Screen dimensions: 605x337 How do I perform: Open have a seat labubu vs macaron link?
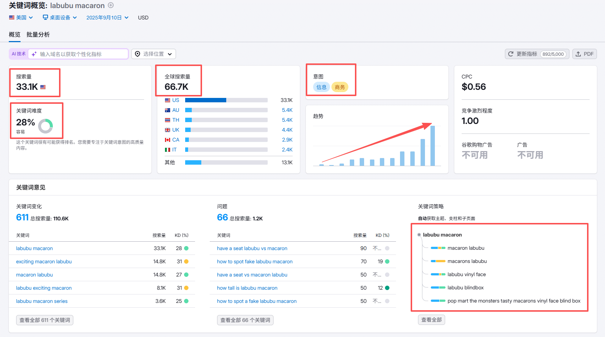tap(252, 248)
